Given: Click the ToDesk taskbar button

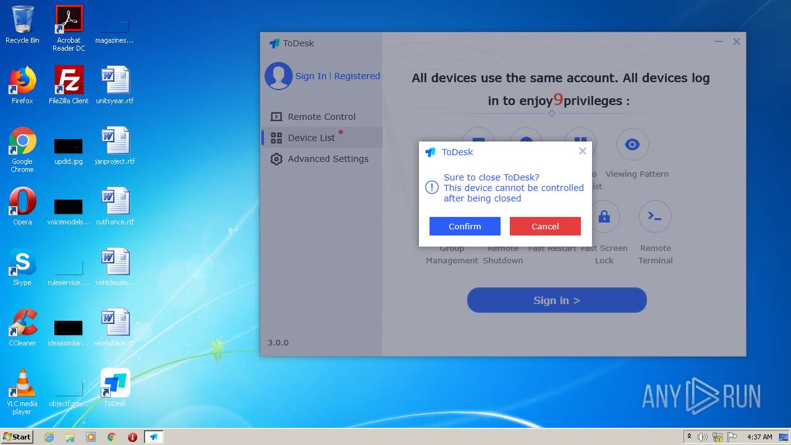Looking at the screenshot, I should [154, 437].
